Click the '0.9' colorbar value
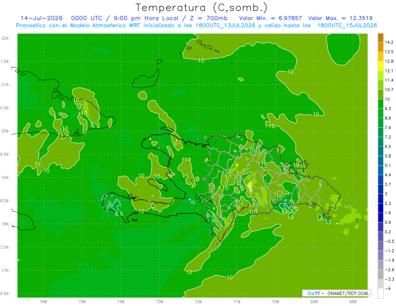Viewport: 396px width, 306px height. point(388,222)
